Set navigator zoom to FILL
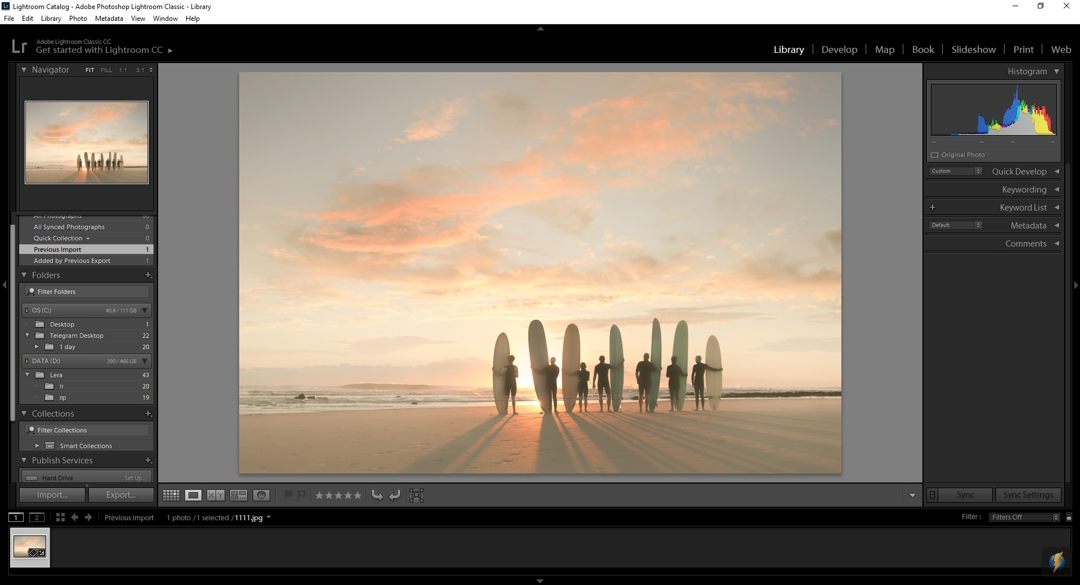 [x=106, y=70]
